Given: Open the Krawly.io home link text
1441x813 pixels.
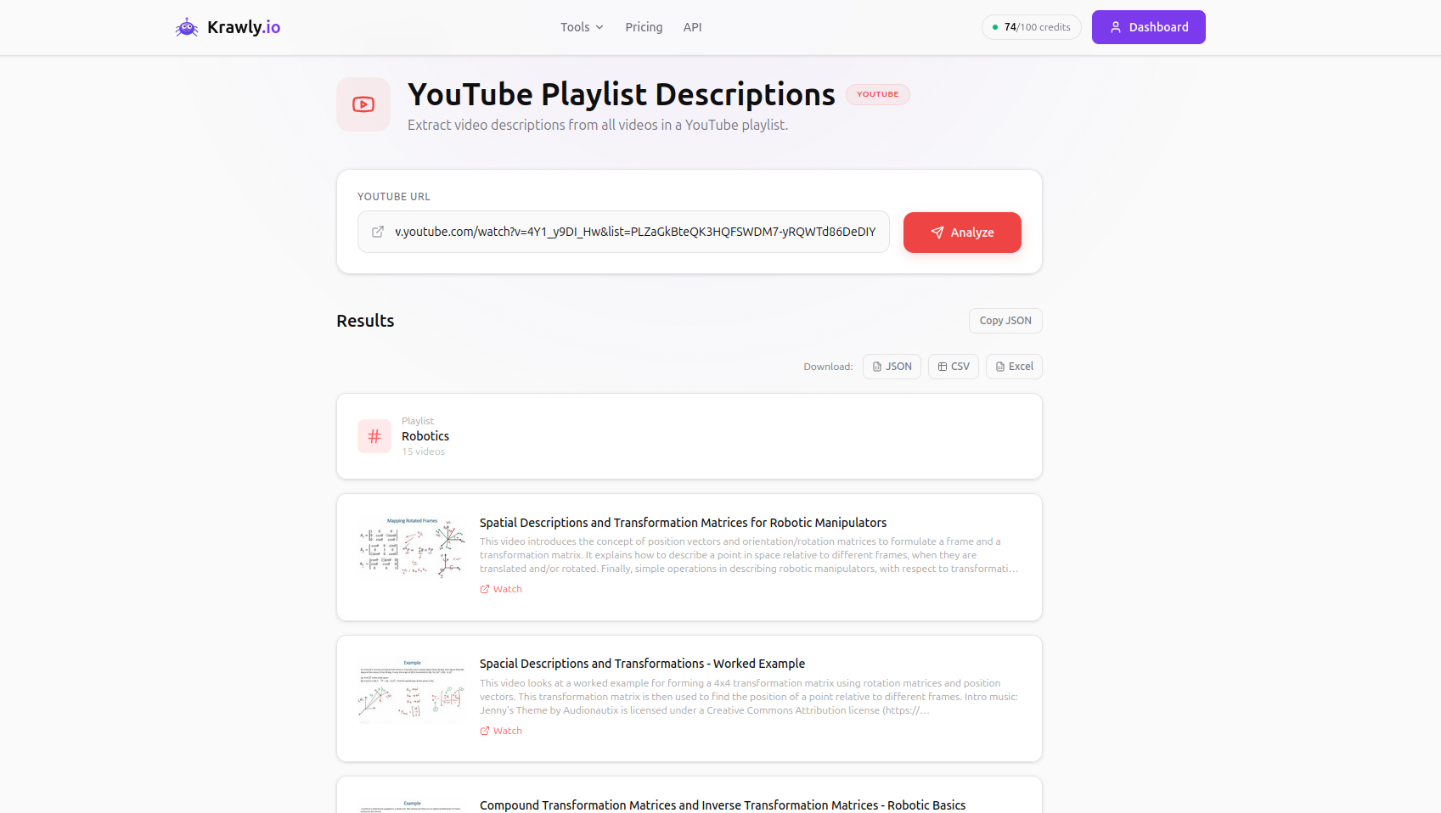Looking at the screenshot, I should point(244,27).
